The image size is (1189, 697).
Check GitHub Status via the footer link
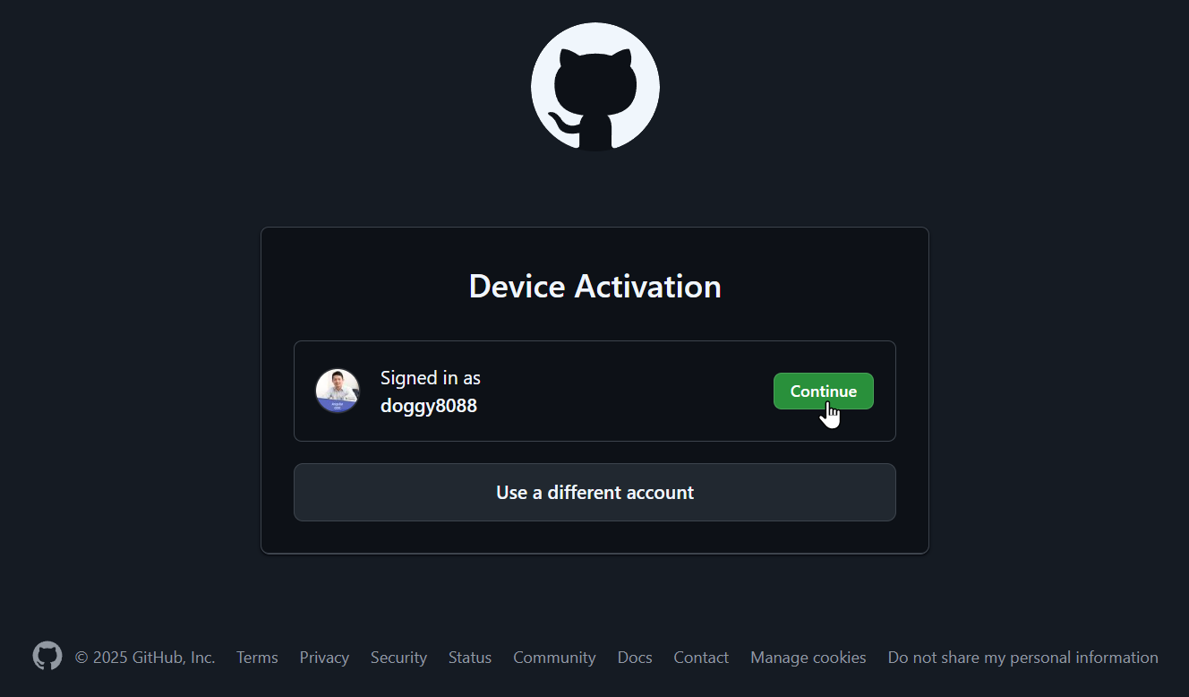point(469,657)
